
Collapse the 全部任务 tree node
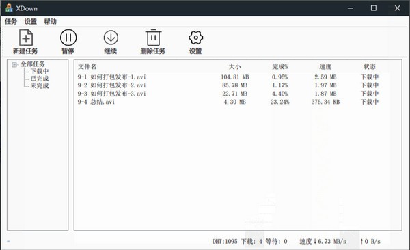pos(14,64)
